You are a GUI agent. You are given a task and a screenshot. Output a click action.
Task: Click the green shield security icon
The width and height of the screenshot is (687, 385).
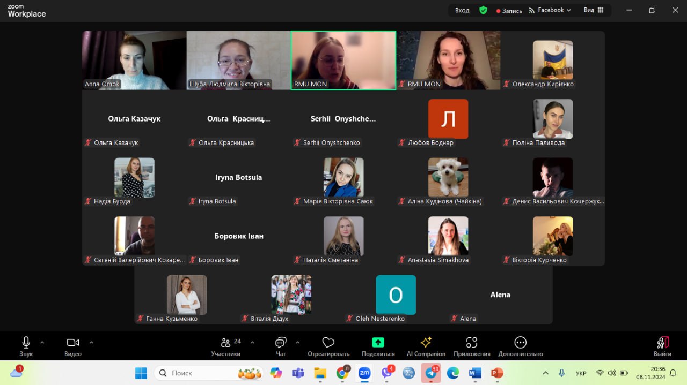tap(483, 10)
